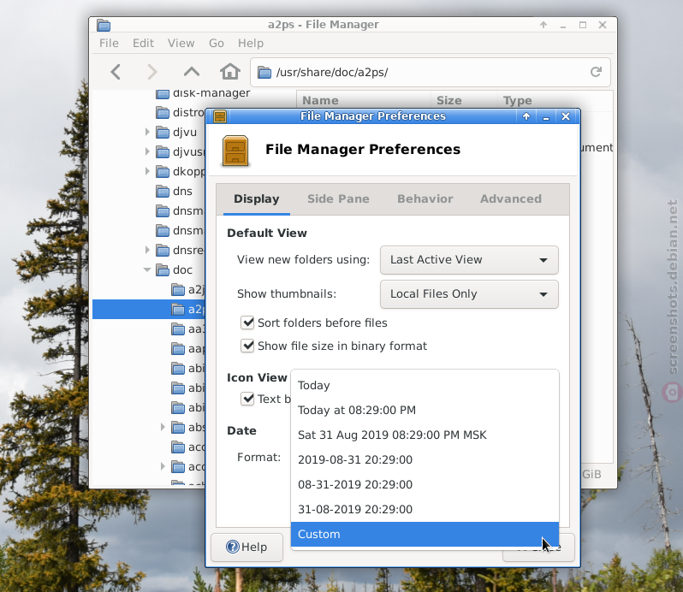
Task: Open the View menu
Action: 181,43
